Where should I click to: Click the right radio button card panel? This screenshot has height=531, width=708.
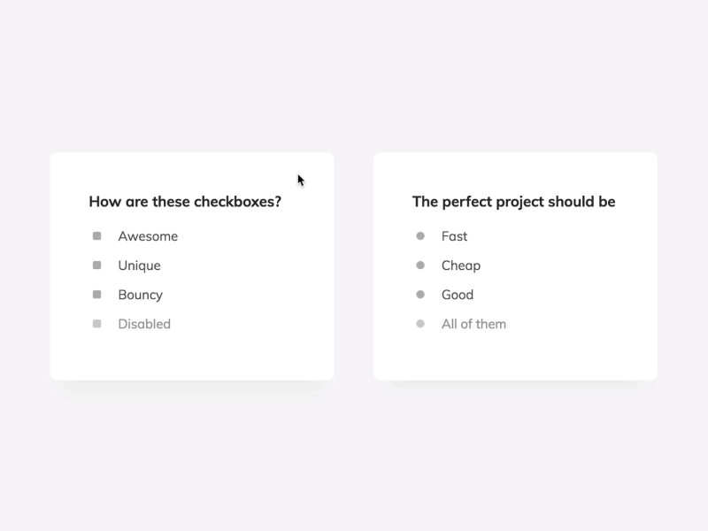(x=515, y=354)
